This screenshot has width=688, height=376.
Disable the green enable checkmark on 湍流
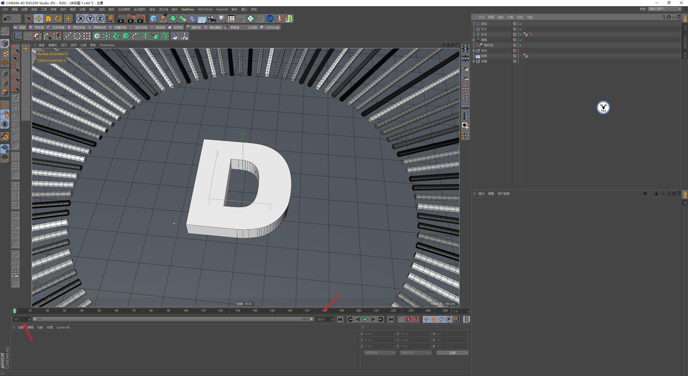pos(520,23)
